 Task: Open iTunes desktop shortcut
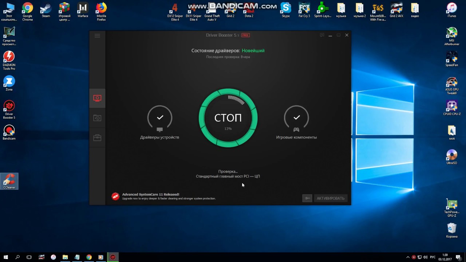coord(452,10)
